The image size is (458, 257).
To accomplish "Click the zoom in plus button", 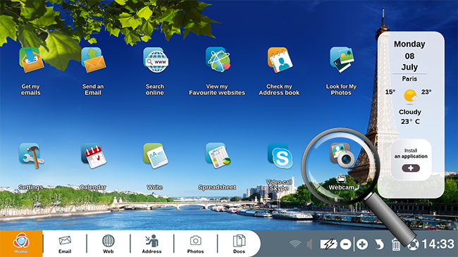I will click(x=362, y=244).
